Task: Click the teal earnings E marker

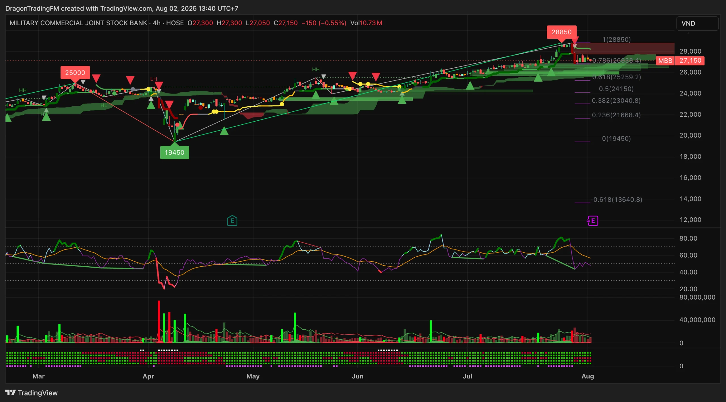Action: tap(232, 221)
